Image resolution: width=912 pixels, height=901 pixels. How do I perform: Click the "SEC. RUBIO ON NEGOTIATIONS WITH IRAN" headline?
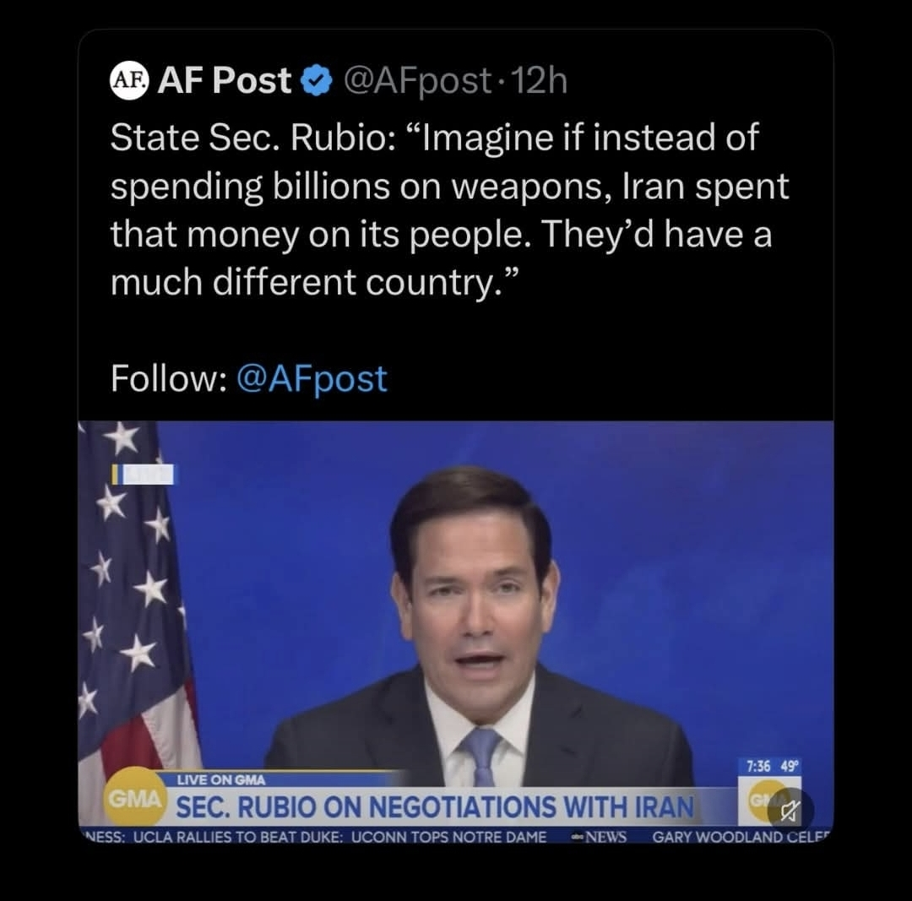point(434,807)
